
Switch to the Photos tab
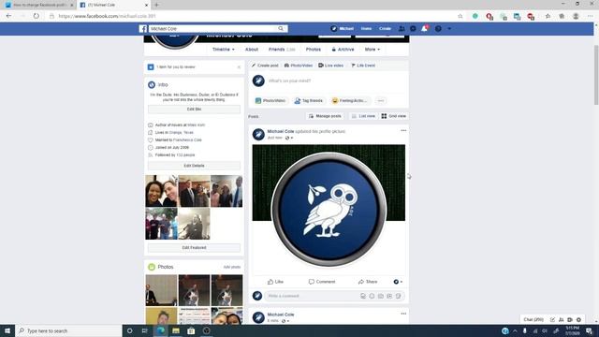pyautogui.click(x=314, y=50)
